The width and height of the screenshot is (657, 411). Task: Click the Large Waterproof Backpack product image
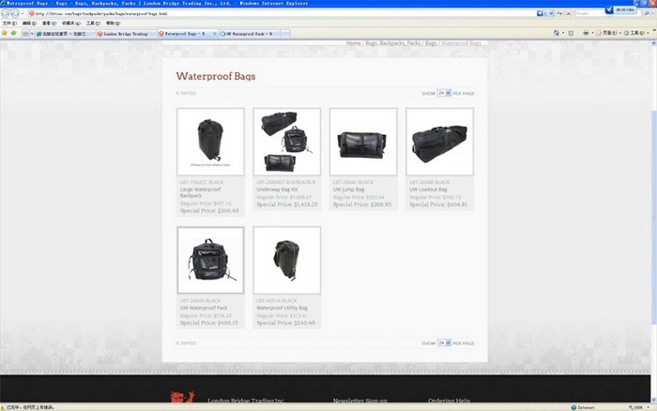(210, 142)
